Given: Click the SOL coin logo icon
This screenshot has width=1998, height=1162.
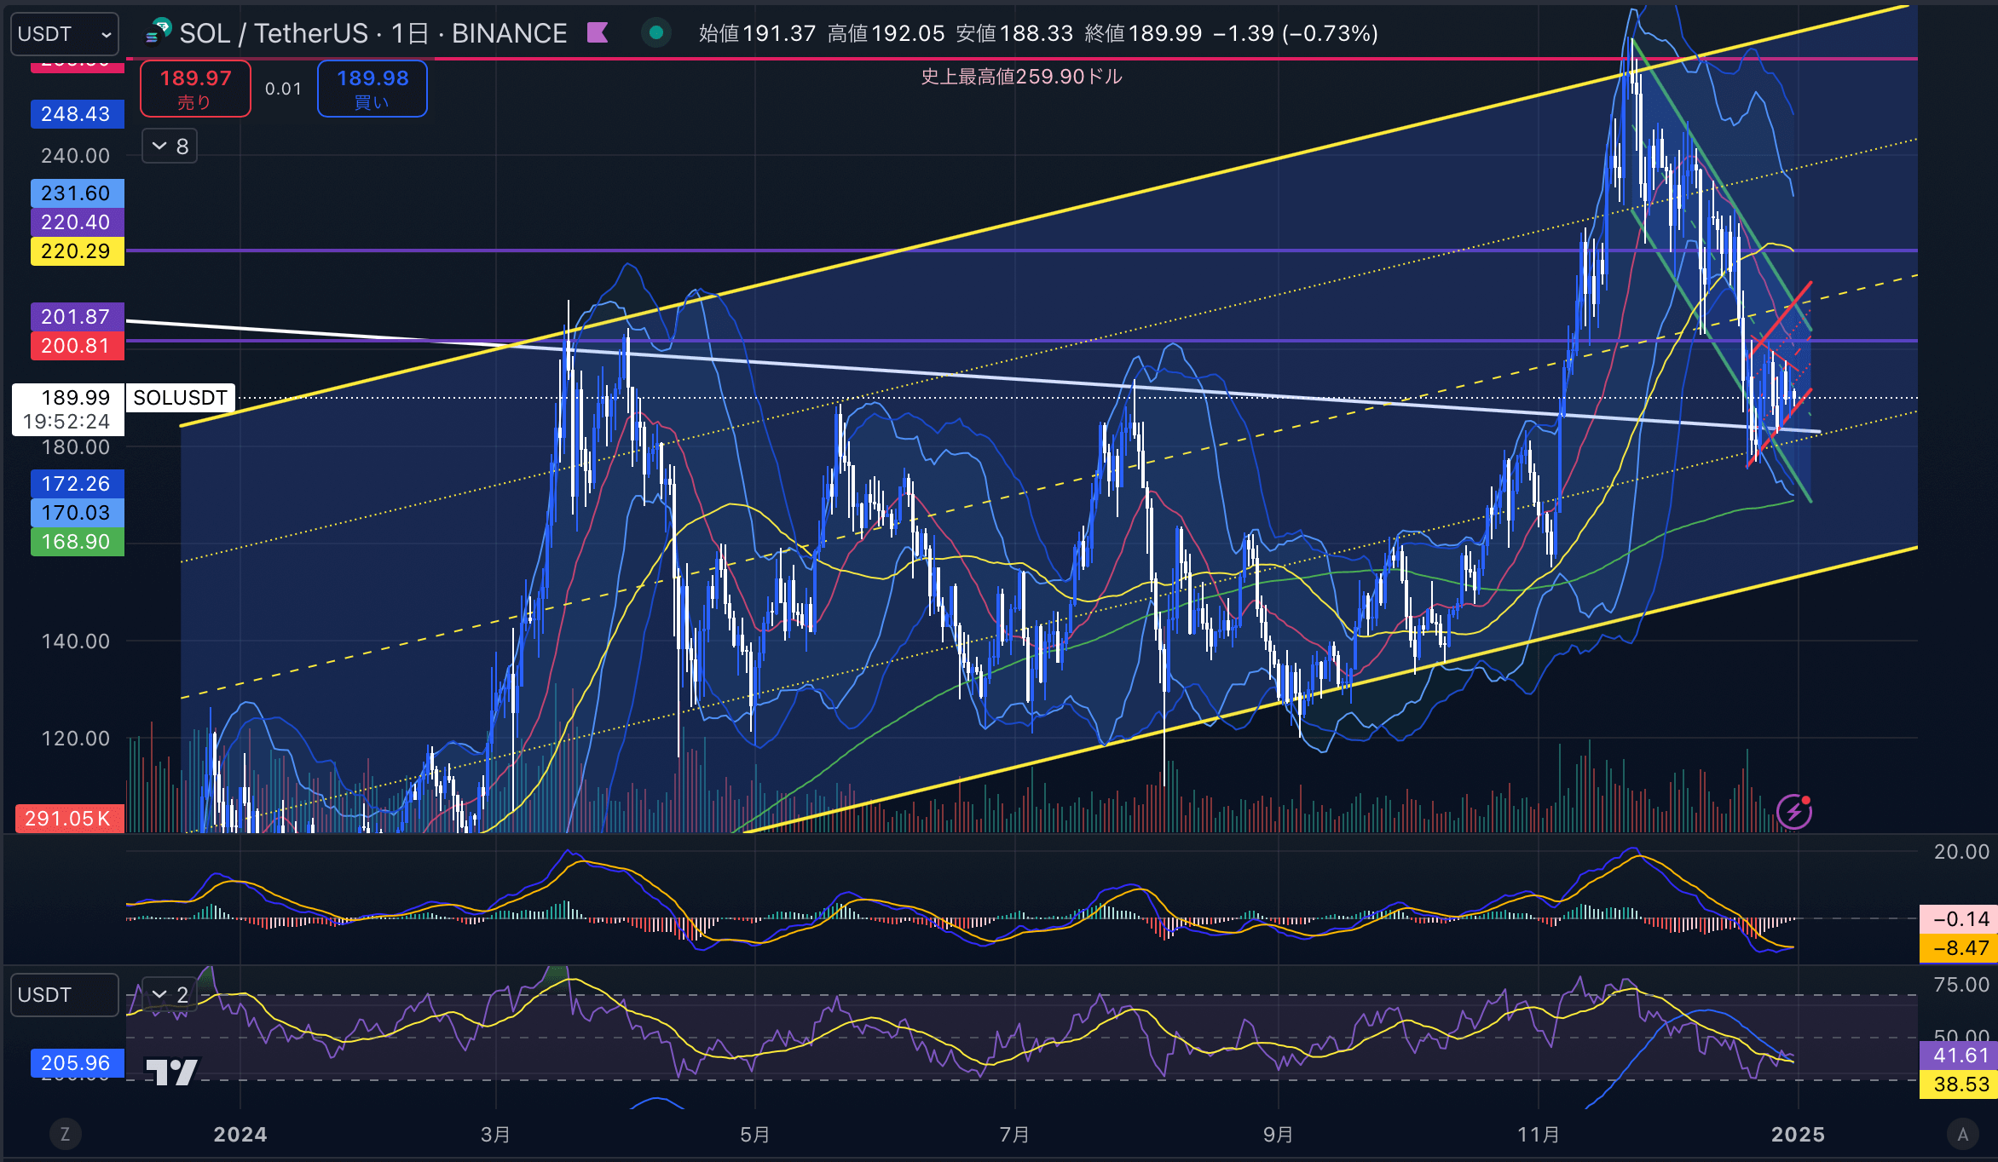Looking at the screenshot, I should (x=159, y=32).
